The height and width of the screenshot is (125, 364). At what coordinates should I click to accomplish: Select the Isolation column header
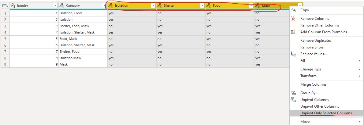tap(132, 6)
